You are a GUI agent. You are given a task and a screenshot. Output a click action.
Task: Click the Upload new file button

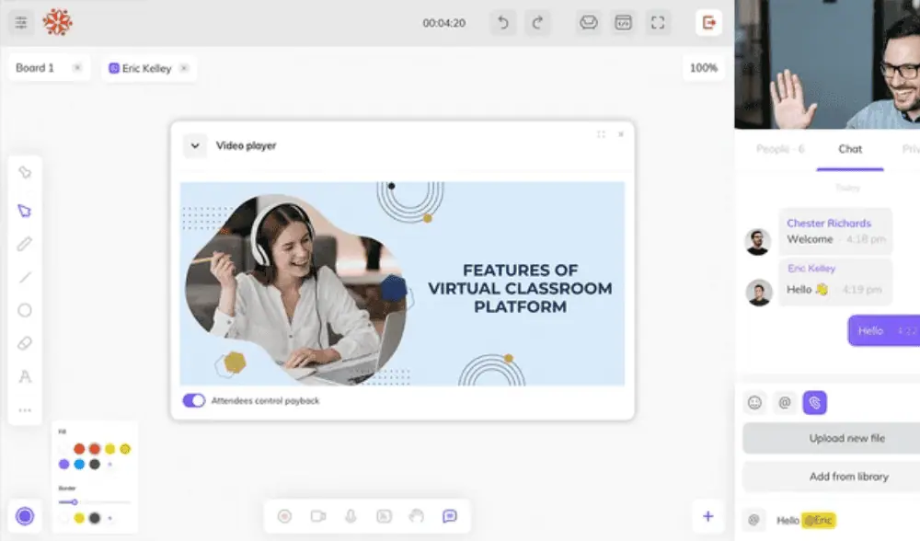[846, 438]
